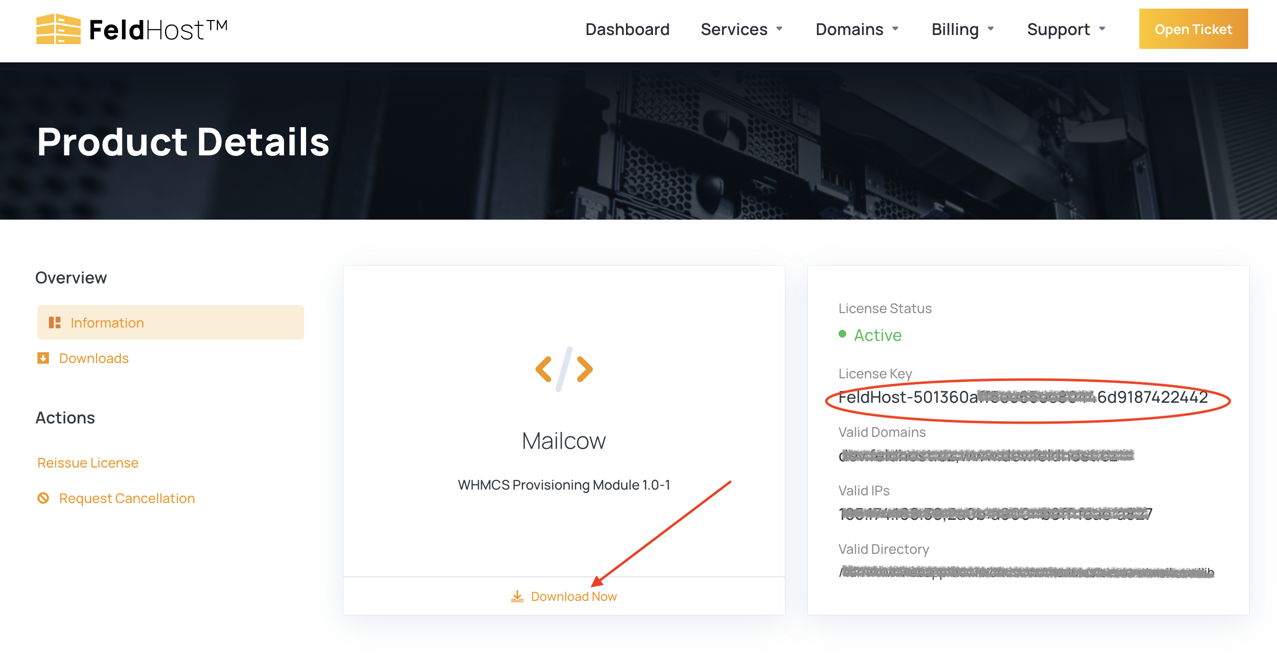Expand the Domains dropdown menu
Screen dimensions: 1277x656
(857, 29)
